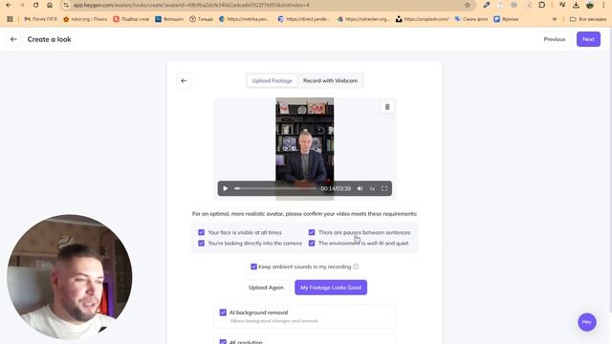Image resolution: width=612 pixels, height=344 pixels.
Task: Click the circular webcam presenter overlay
Action: click(70, 277)
